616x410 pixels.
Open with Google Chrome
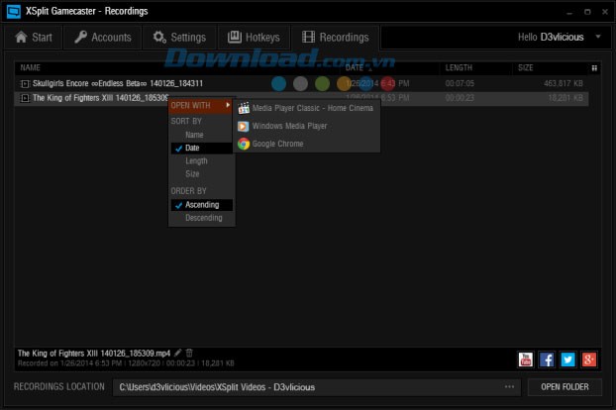coord(307,144)
